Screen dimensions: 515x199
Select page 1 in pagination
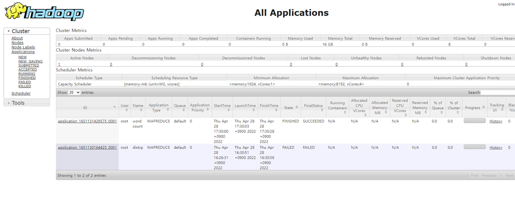pos(501,176)
